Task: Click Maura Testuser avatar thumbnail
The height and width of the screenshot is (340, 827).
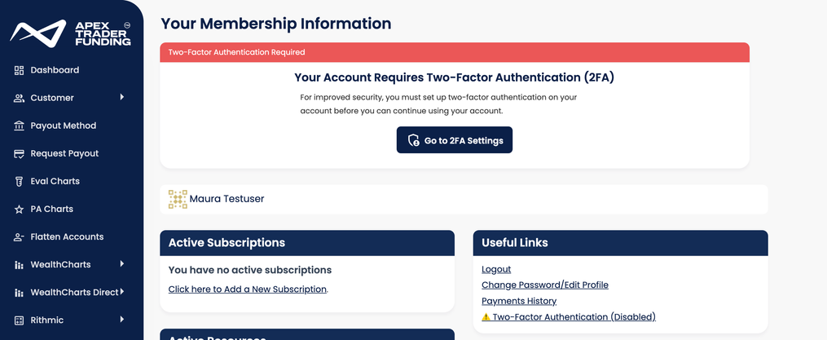Action: pos(178,199)
